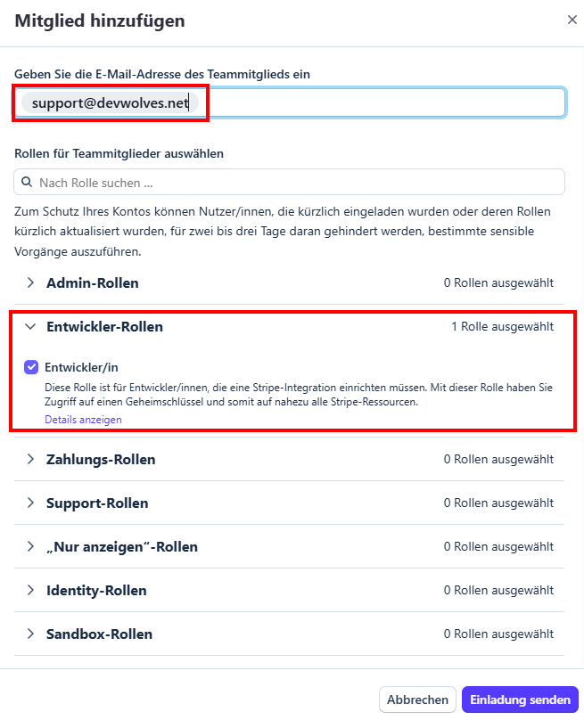This screenshot has height=728, width=584.
Task: Click the Entwickler/in role label
Action: 82,366
